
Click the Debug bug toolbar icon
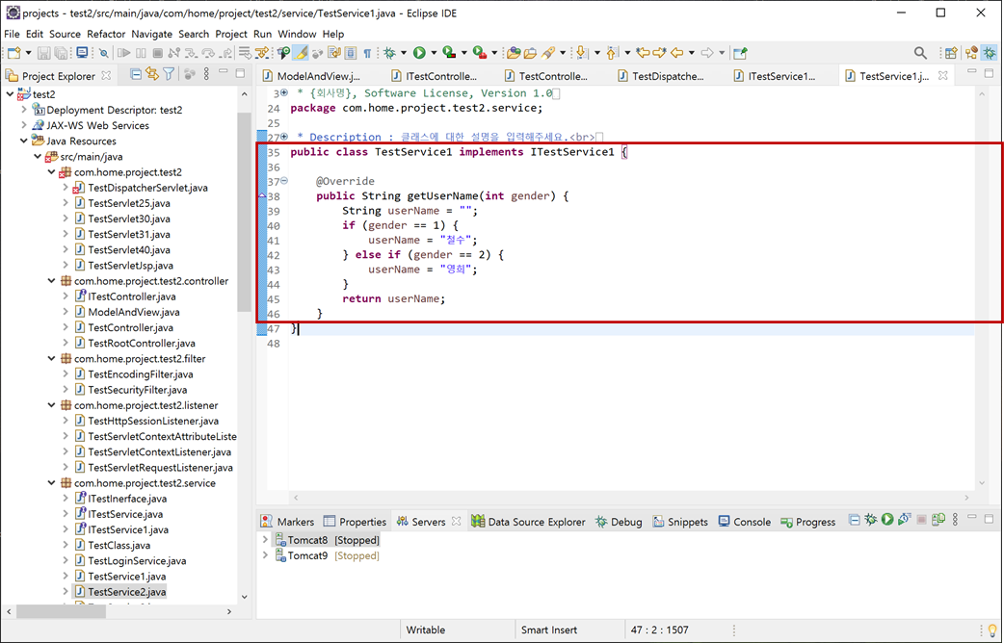coord(389,53)
